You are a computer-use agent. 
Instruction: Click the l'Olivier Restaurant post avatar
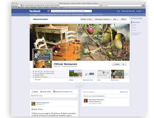[33, 104]
